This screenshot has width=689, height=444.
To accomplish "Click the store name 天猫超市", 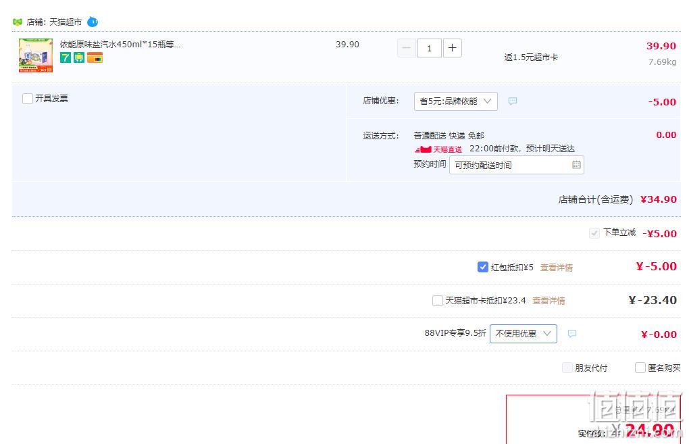I will tap(66, 22).
